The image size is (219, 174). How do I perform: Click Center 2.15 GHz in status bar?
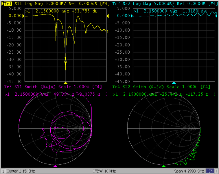[x=20, y=171]
